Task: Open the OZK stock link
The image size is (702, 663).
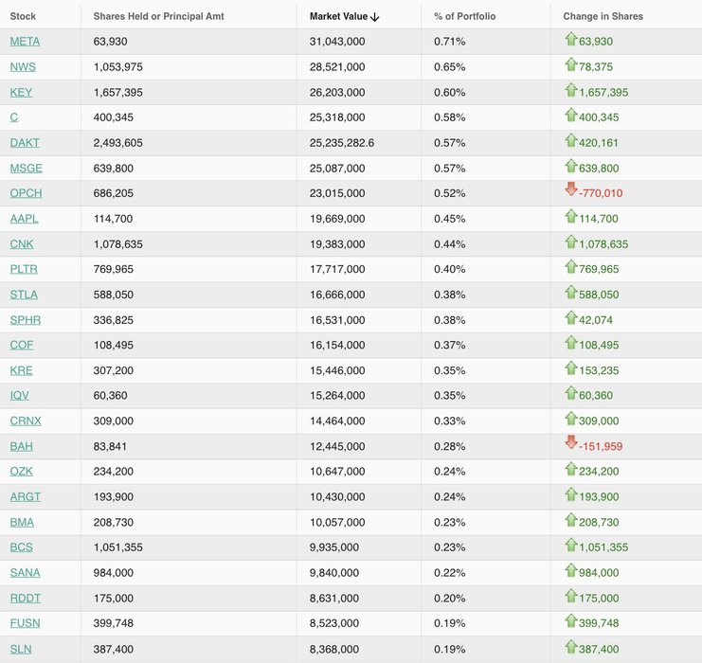Action: 21,472
